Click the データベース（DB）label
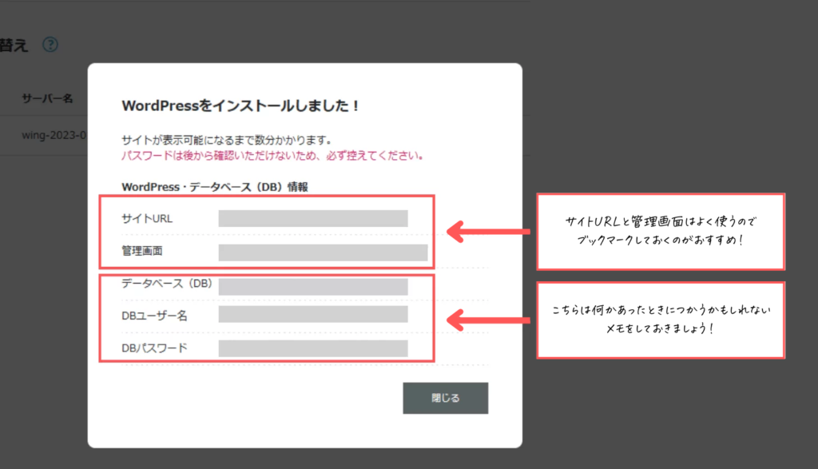818x469 pixels. tap(167, 284)
